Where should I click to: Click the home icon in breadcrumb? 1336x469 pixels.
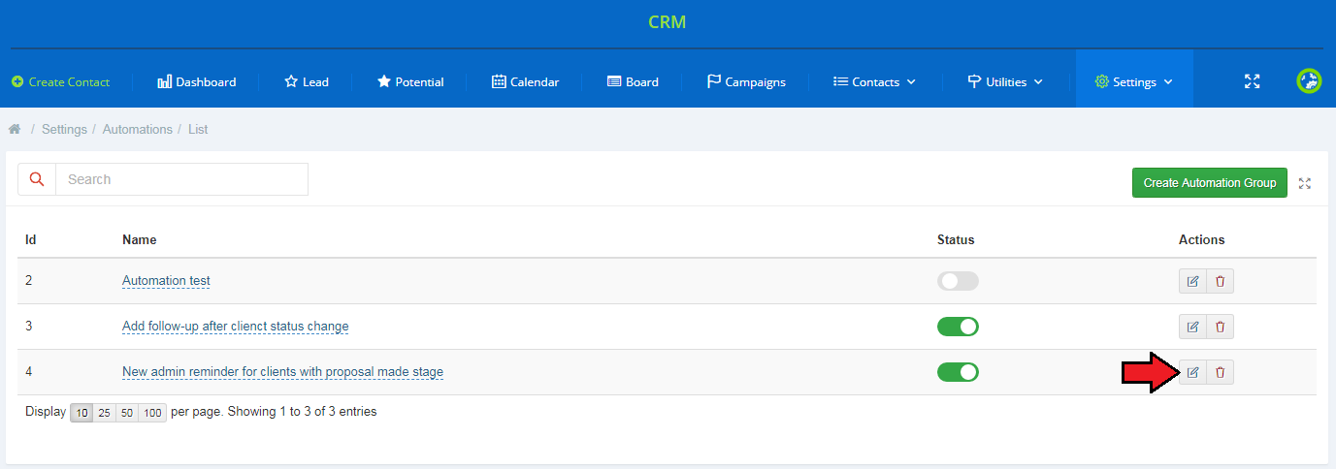[x=15, y=129]
